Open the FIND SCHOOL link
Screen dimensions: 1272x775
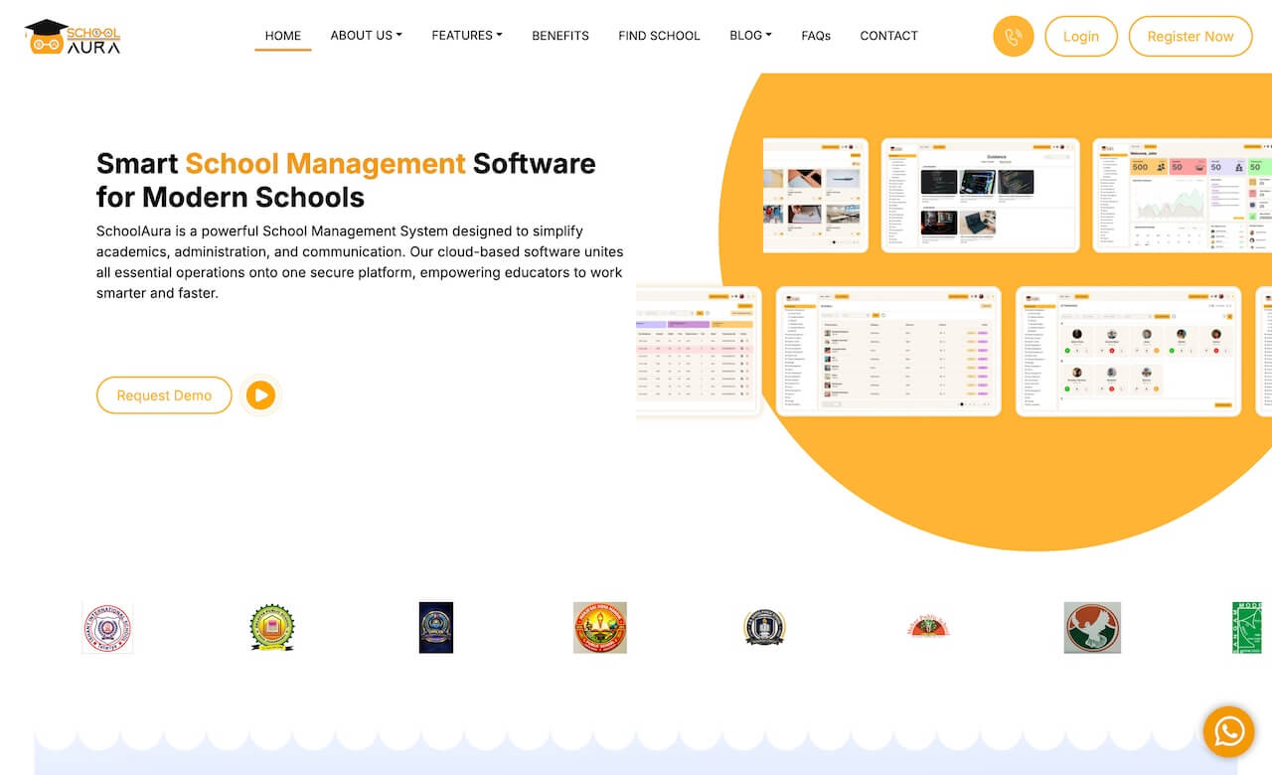[659, 36]
